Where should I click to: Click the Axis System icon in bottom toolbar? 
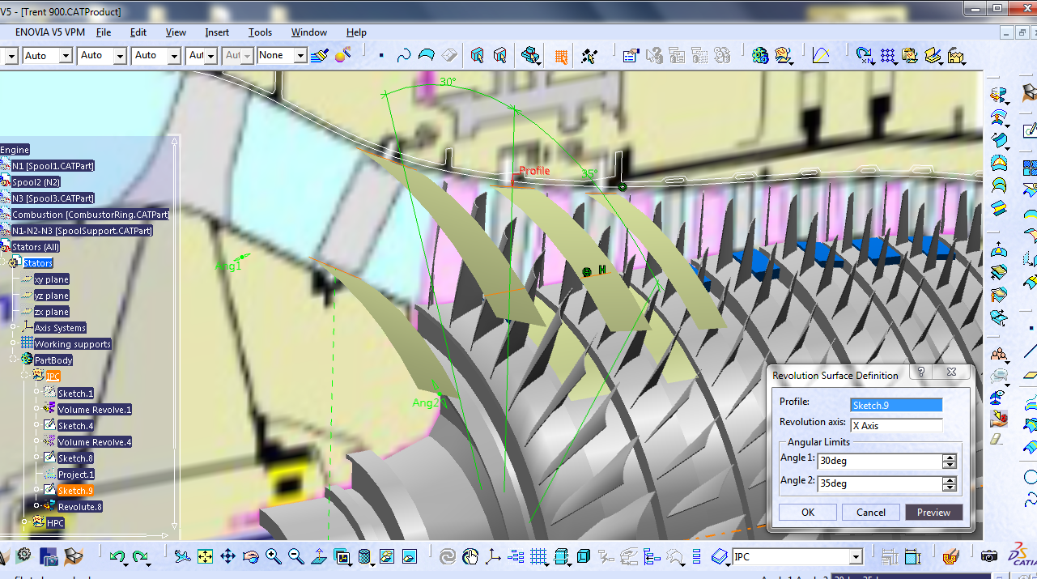point(493,556)
